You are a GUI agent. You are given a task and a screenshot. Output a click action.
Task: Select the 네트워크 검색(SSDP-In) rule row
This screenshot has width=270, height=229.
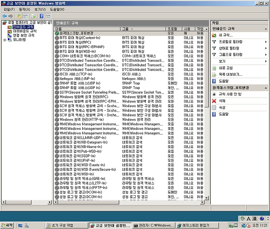(129, 156)
